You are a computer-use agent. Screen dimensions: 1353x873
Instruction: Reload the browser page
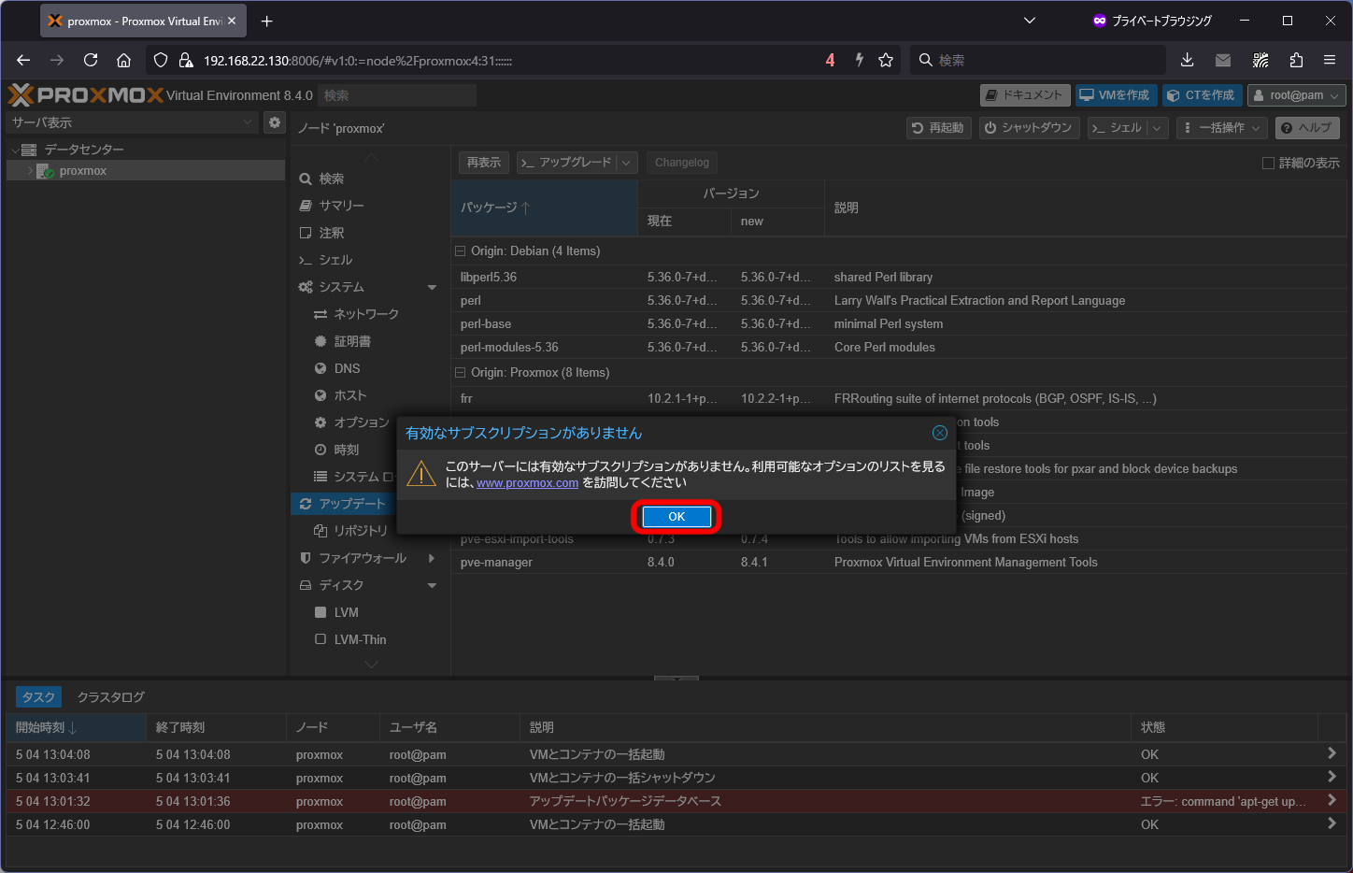tap(91, 60)
